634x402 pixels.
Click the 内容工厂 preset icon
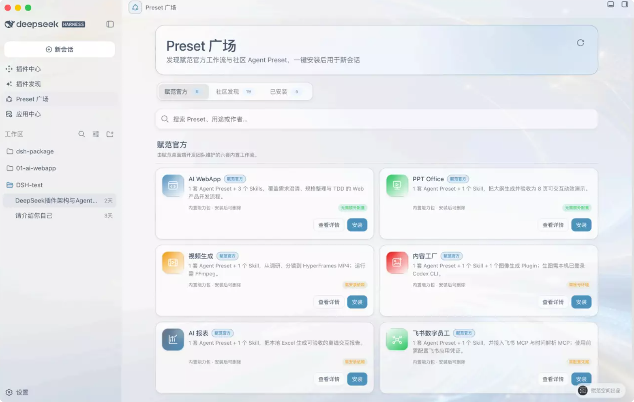[x=397, y=262]
